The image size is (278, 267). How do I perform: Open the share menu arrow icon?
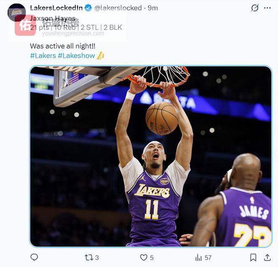tap(267, 257)
